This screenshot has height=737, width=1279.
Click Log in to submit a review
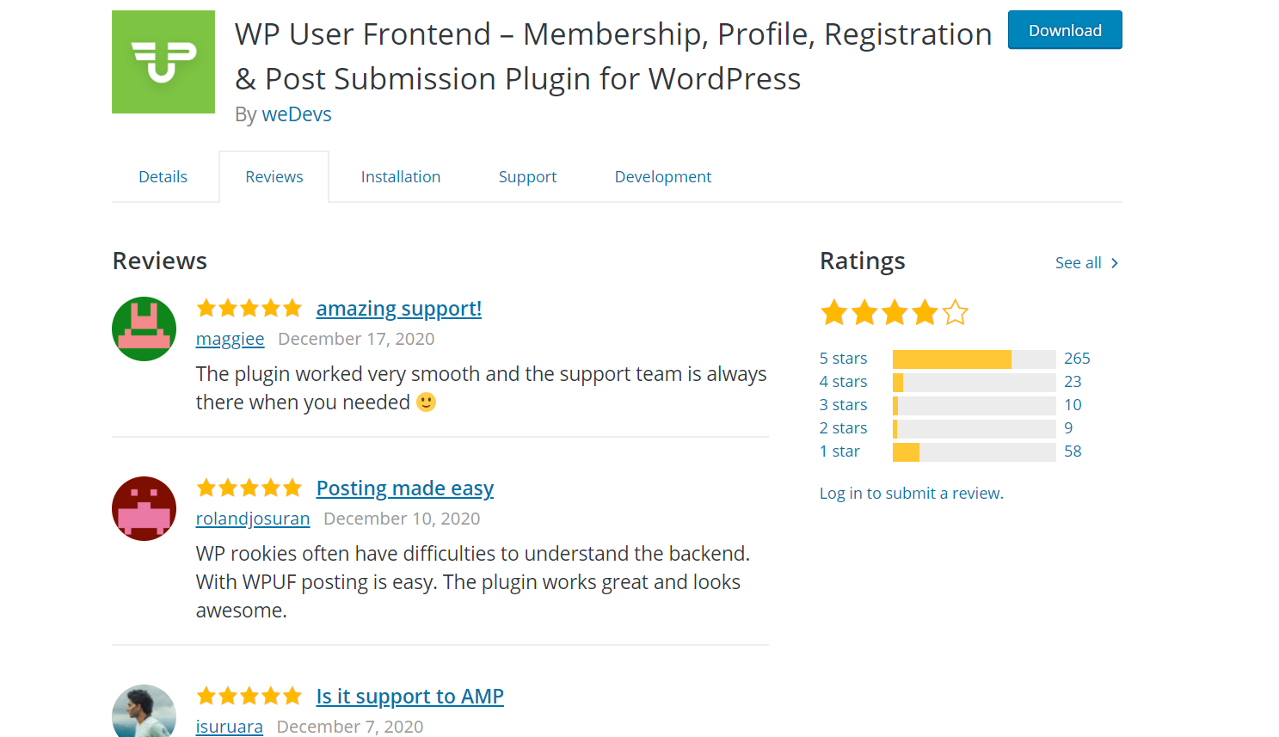pos(911,493)
